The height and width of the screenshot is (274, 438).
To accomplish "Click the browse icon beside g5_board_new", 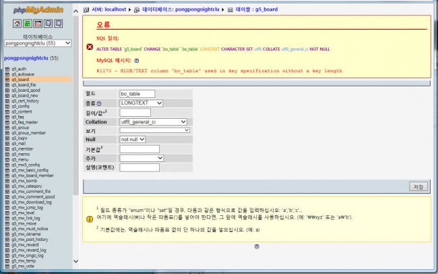I will pos(7,95).
